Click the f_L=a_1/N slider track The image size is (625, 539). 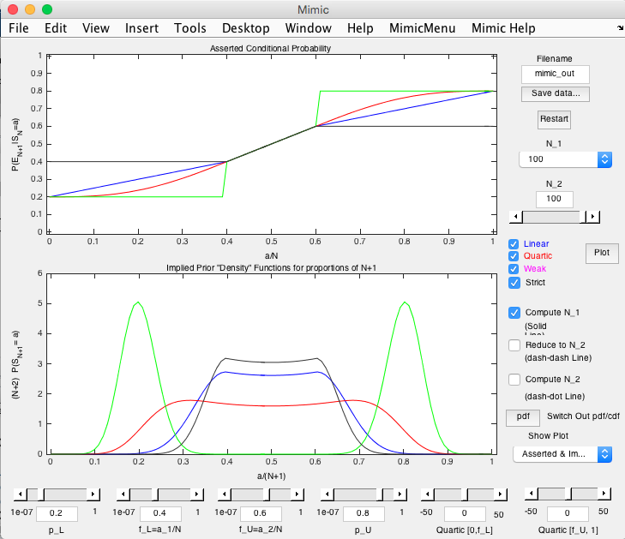pyautogui.click(x=159, y=494)
